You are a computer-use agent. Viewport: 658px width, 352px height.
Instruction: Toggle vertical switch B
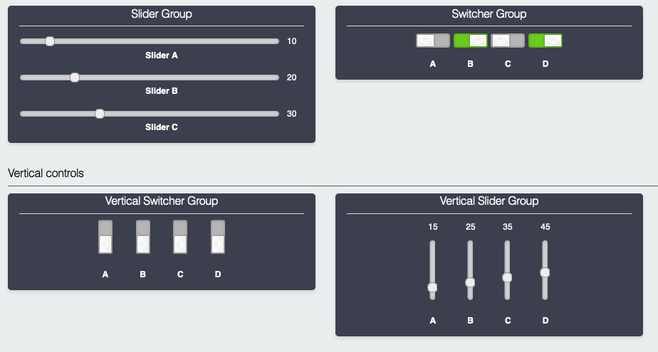tap(143, 237)
